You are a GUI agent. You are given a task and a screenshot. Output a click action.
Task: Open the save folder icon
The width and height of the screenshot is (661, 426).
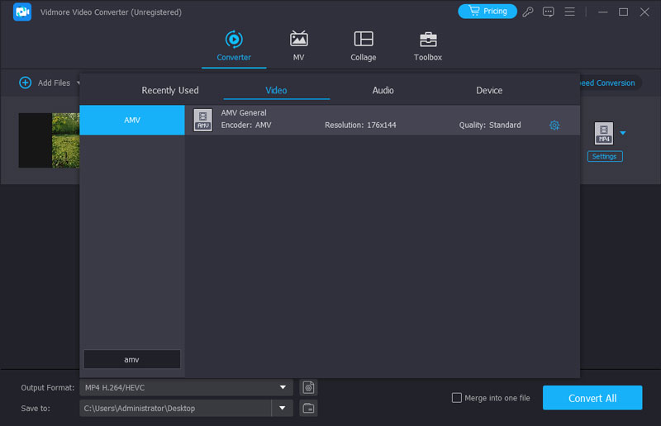(x=308, y=408)
